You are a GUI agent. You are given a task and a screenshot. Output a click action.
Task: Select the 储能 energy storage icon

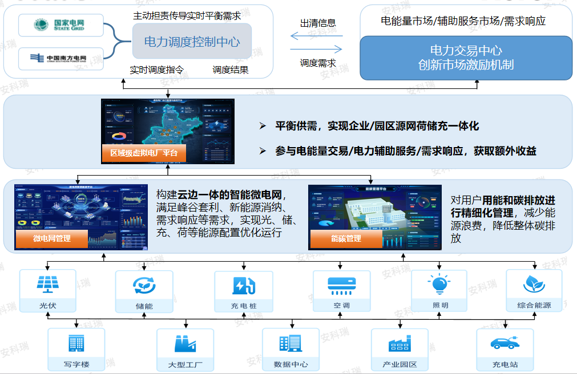click(142, 285)
